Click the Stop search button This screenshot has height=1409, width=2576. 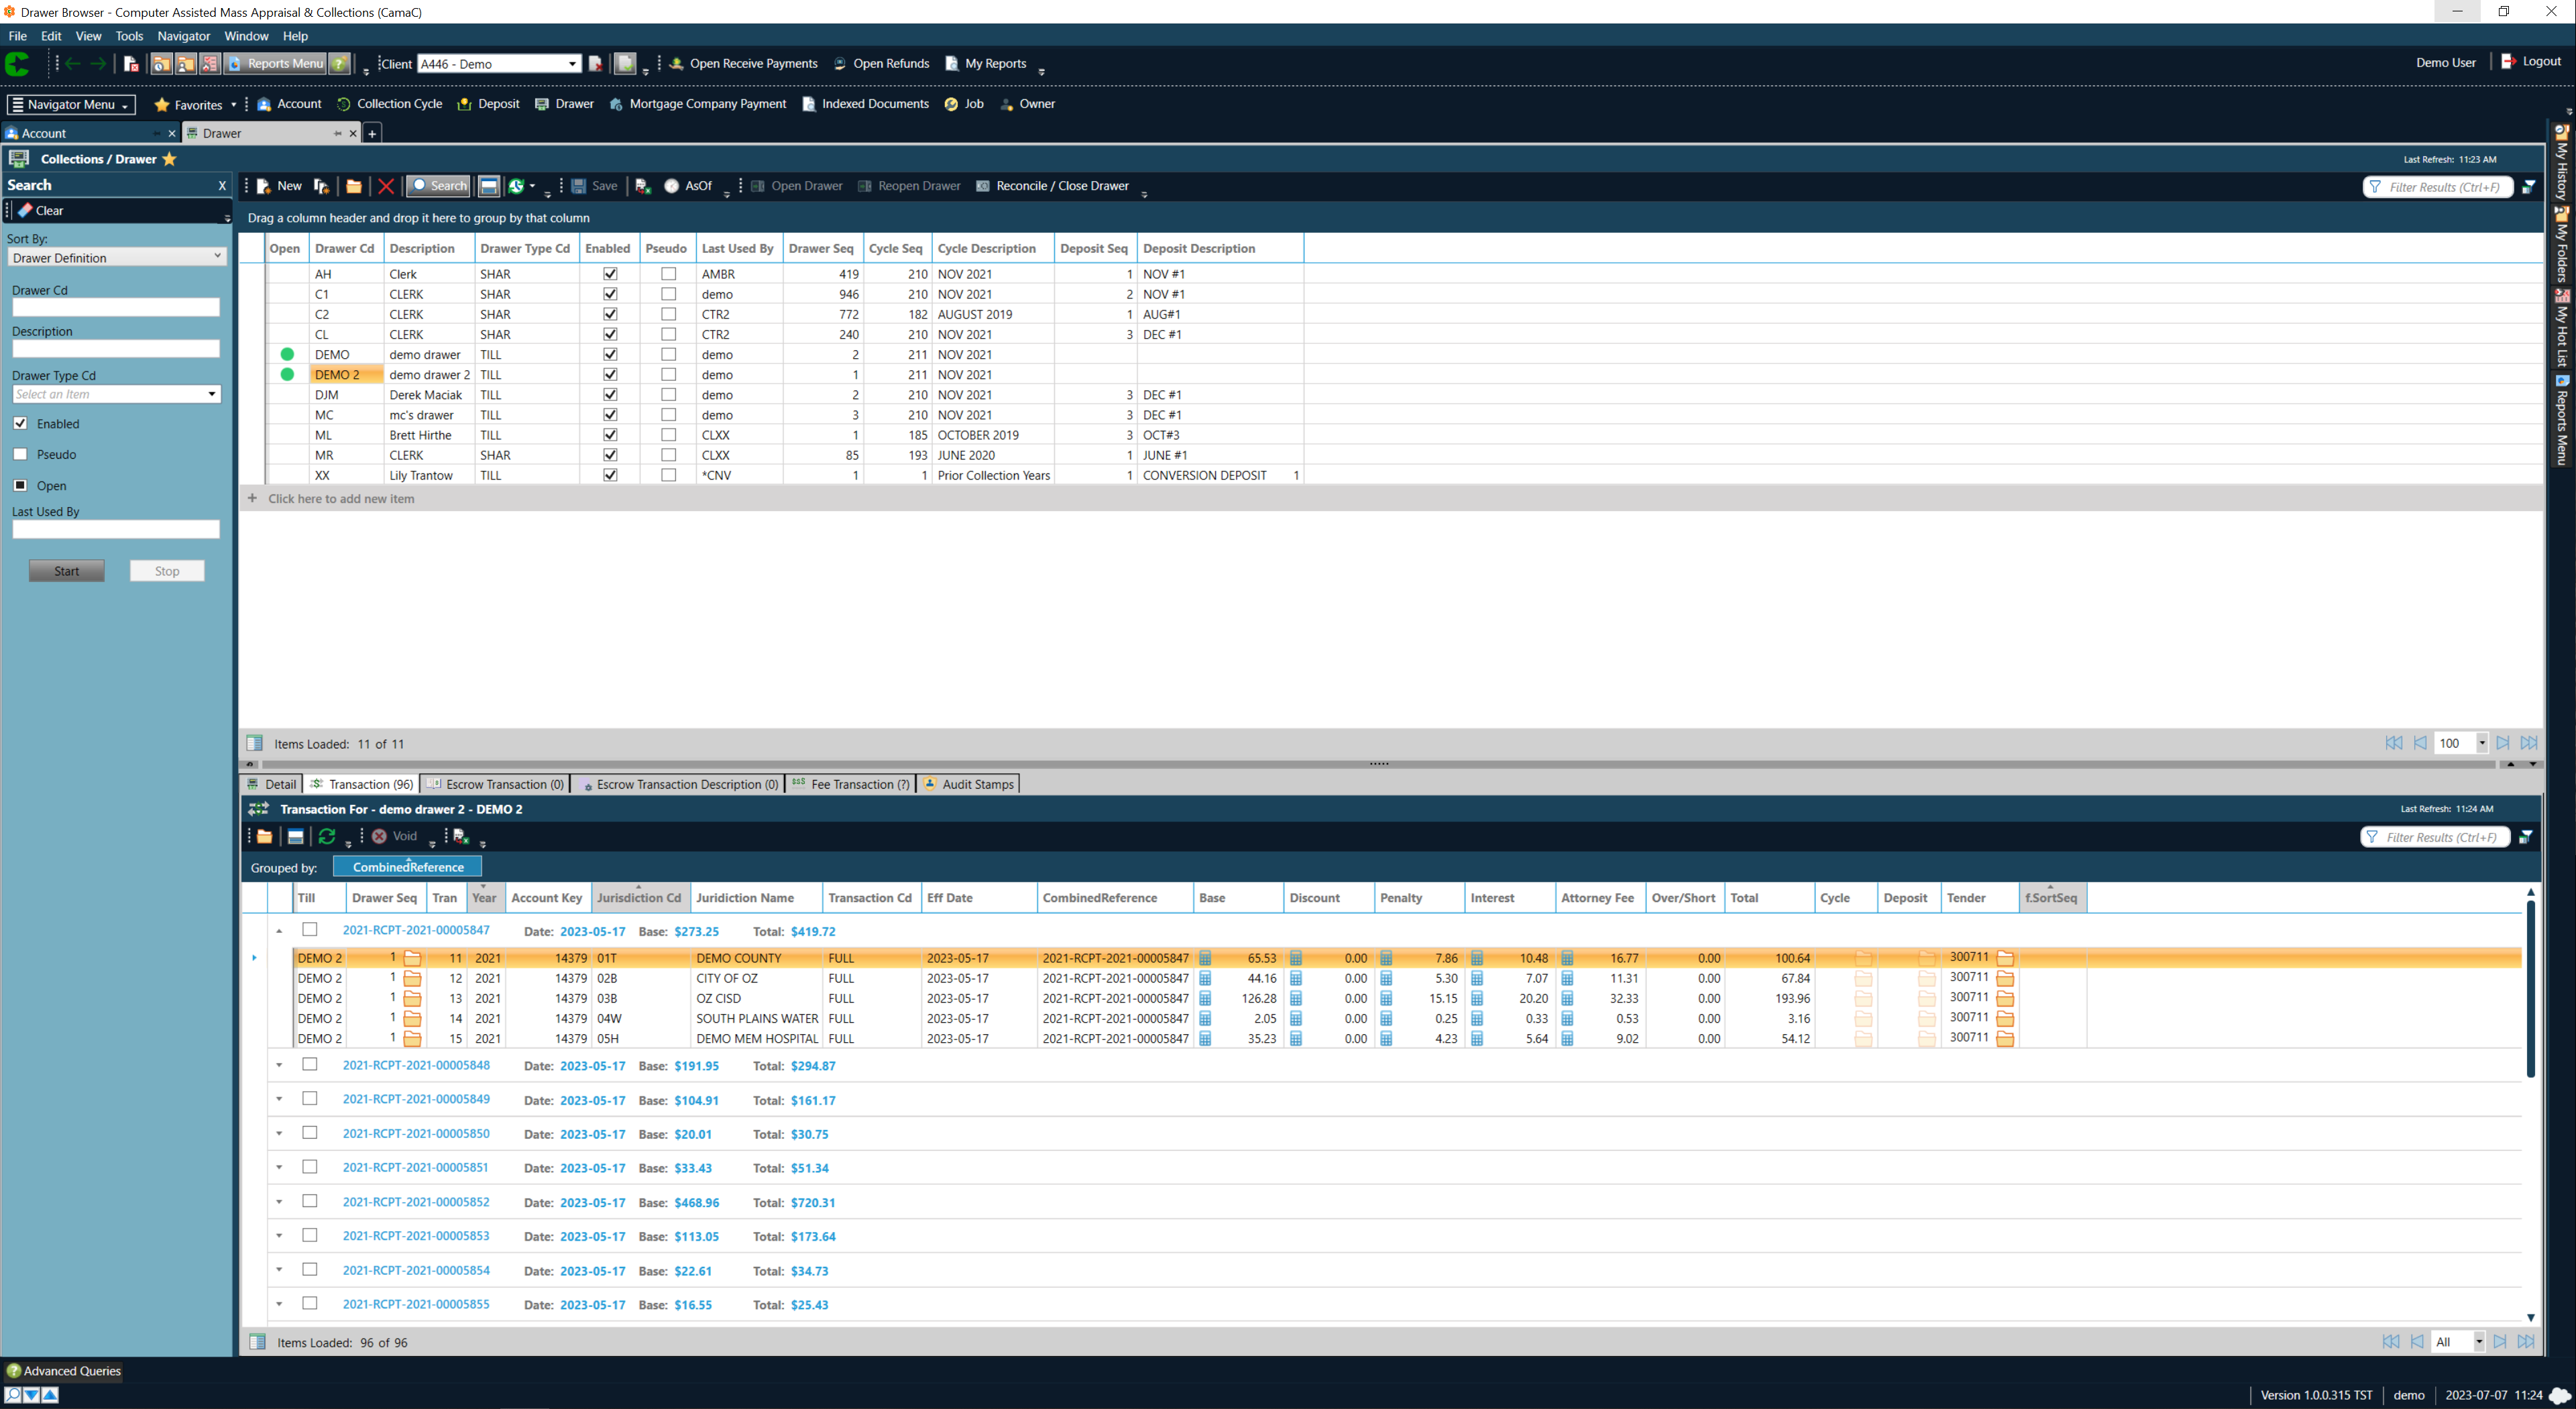point(167,571)
